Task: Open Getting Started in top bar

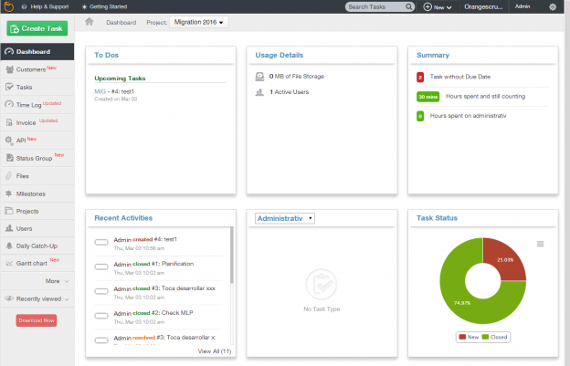Action: tap(109, 6)
